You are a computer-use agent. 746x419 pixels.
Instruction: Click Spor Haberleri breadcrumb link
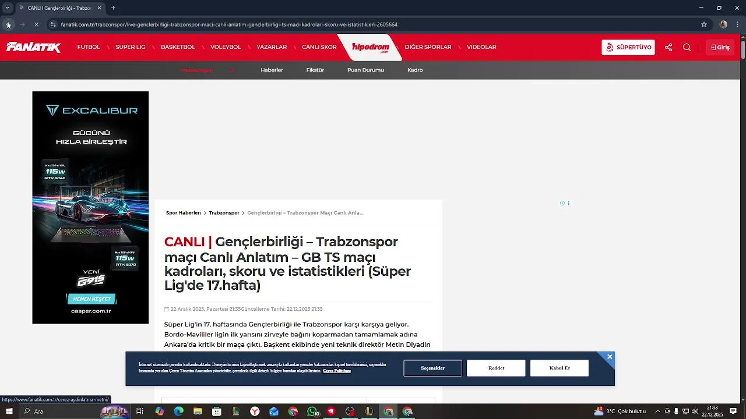184,213
